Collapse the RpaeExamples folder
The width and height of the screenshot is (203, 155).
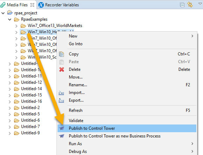[10, 20]
